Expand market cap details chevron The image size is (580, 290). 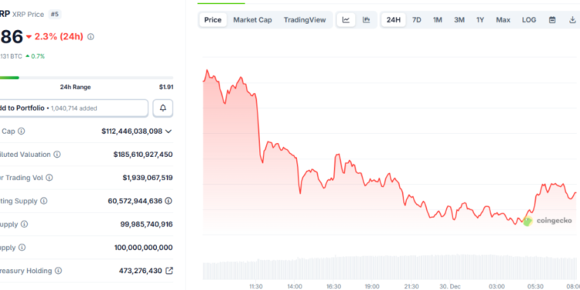click(x=169, y=131)
